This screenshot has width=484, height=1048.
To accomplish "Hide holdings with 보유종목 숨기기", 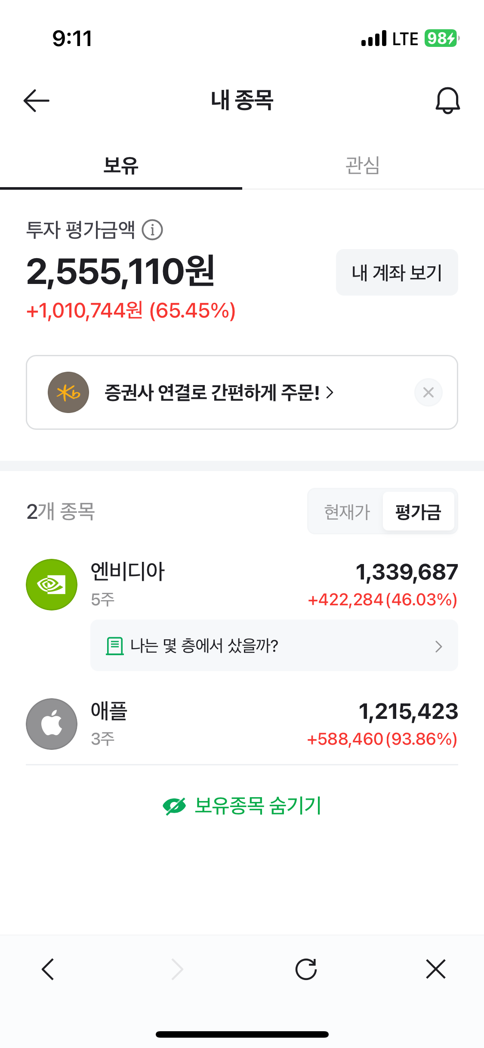I will (x=242, y=806).
